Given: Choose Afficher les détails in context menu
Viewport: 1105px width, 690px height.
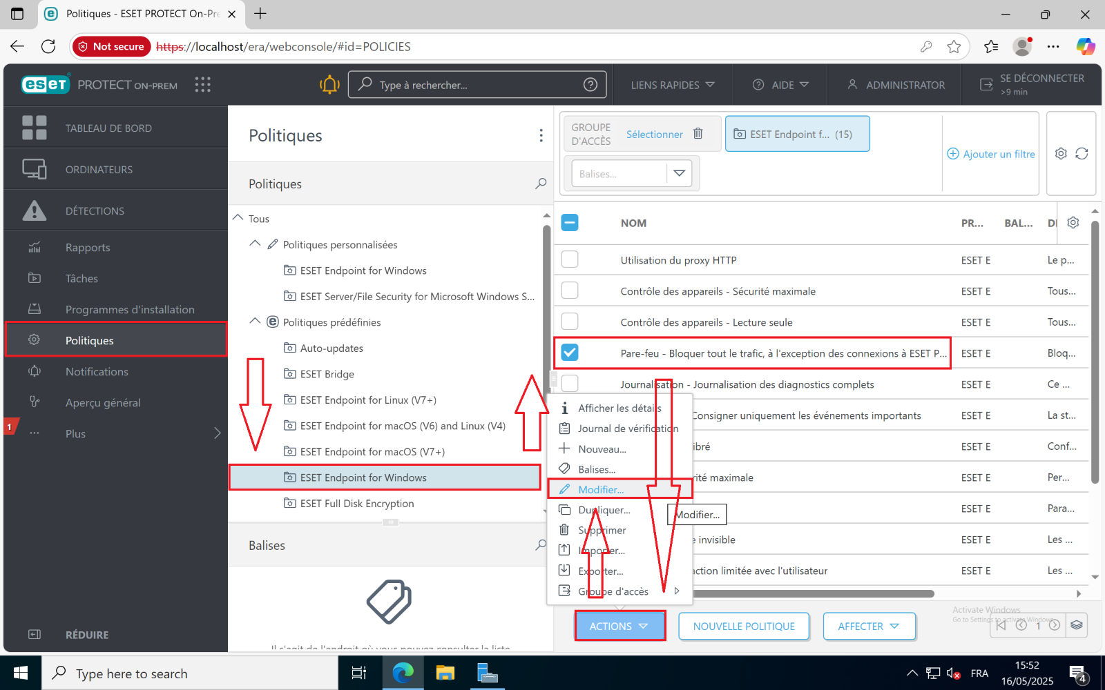Looking at the screenshot, I should (x=619, y=408).
